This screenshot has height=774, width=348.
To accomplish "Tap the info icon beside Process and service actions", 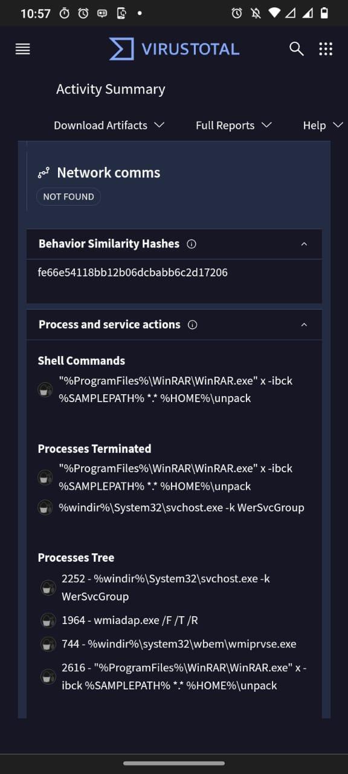I will pyautogui.click(x=193, y=325).
